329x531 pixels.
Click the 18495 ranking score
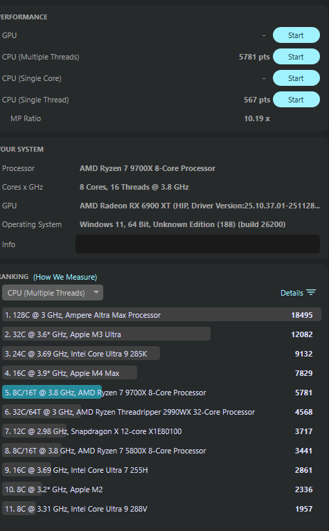pyautogui.click(x=302, y=315)
